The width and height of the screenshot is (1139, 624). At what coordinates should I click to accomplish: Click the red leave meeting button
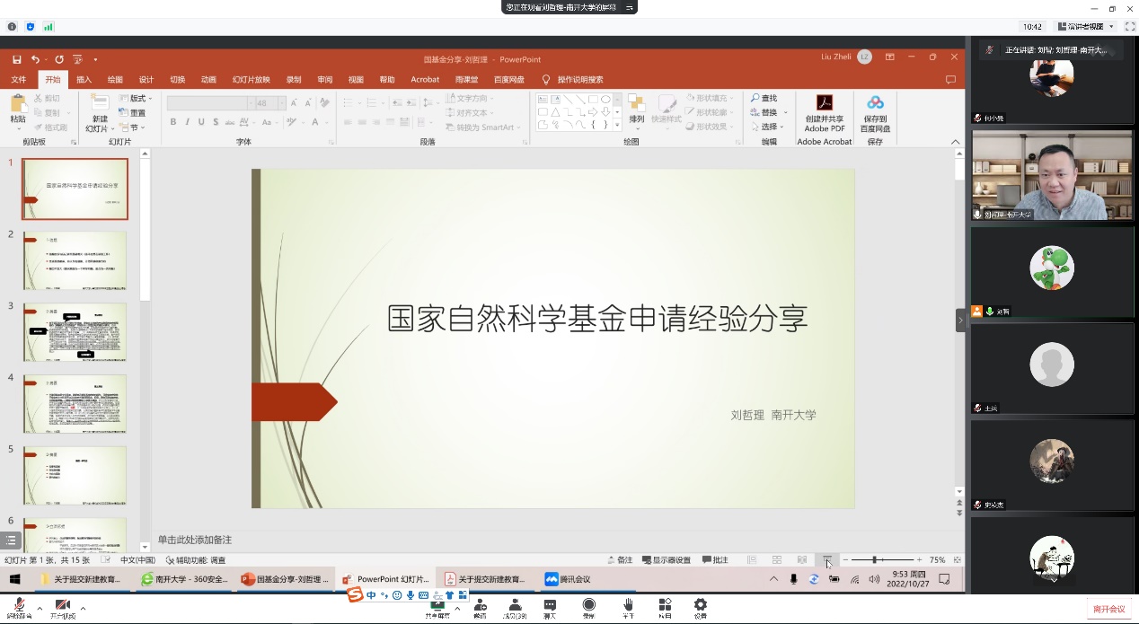tap(1108, 609)
